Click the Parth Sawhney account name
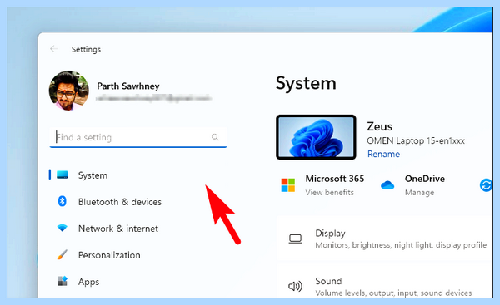This screenshot has height=305, width=500. coord(128,86)
